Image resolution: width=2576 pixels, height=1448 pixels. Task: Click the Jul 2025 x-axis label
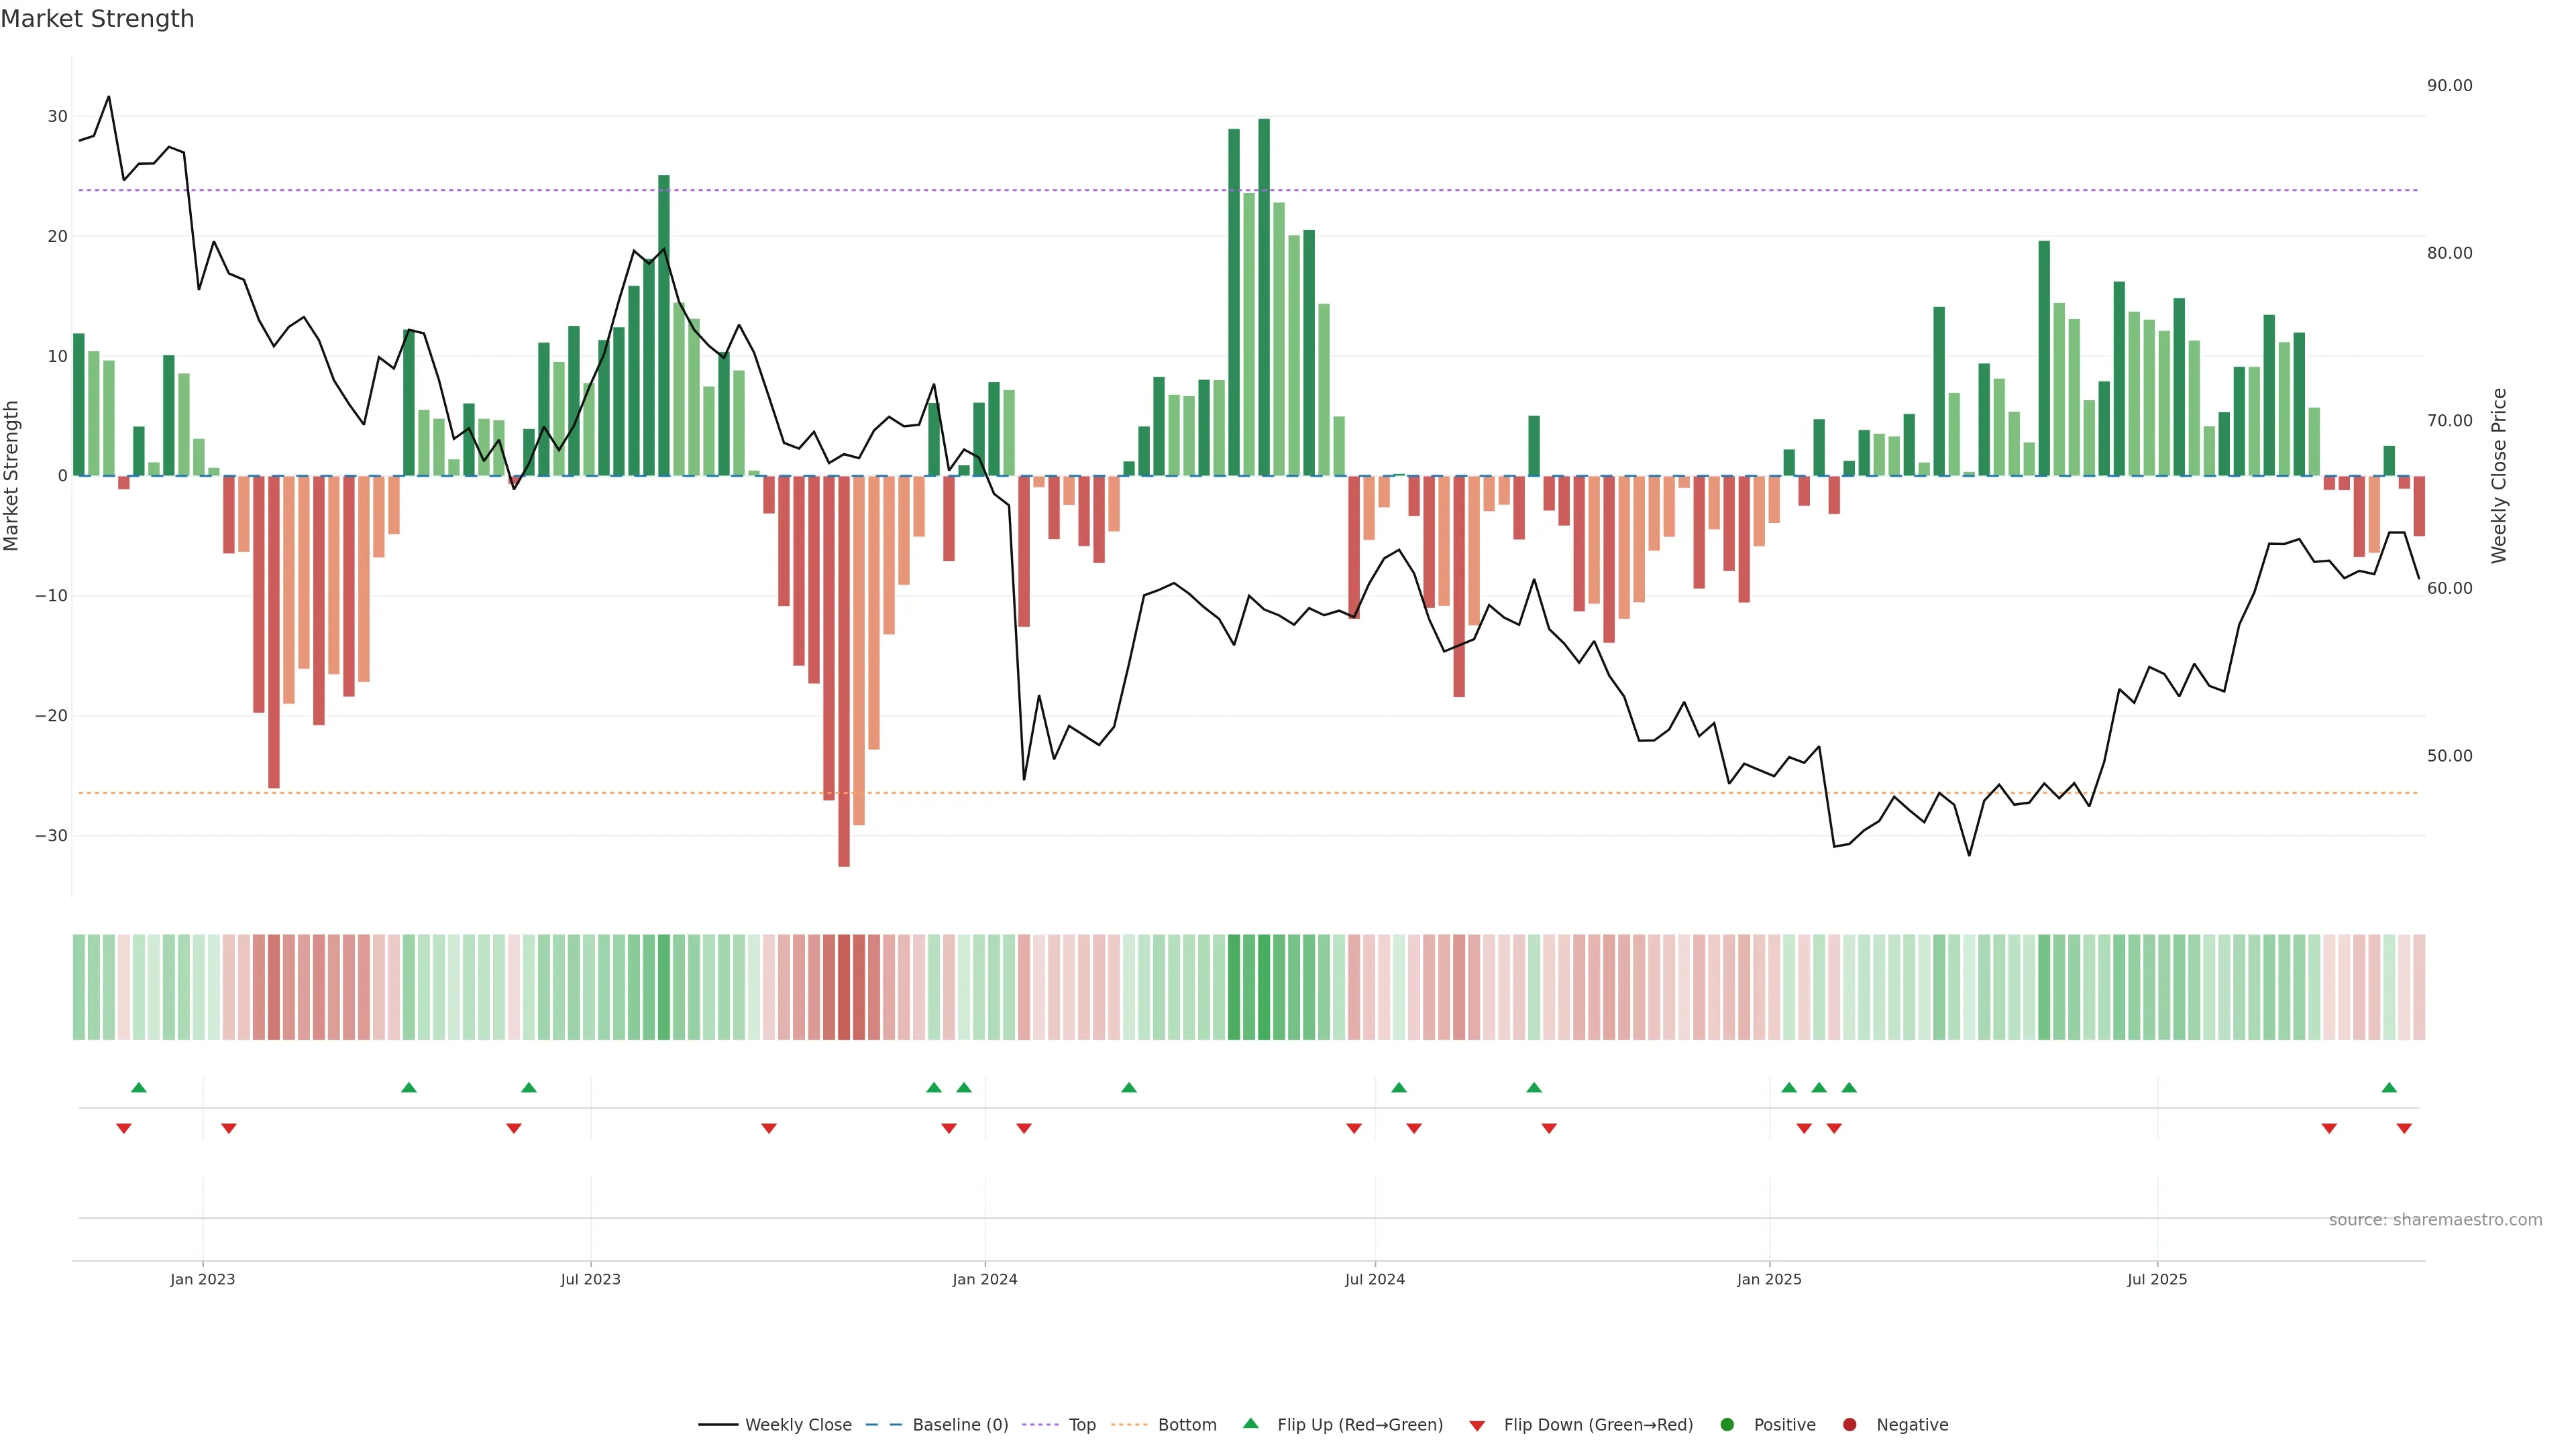(x=2157, y=1279)
